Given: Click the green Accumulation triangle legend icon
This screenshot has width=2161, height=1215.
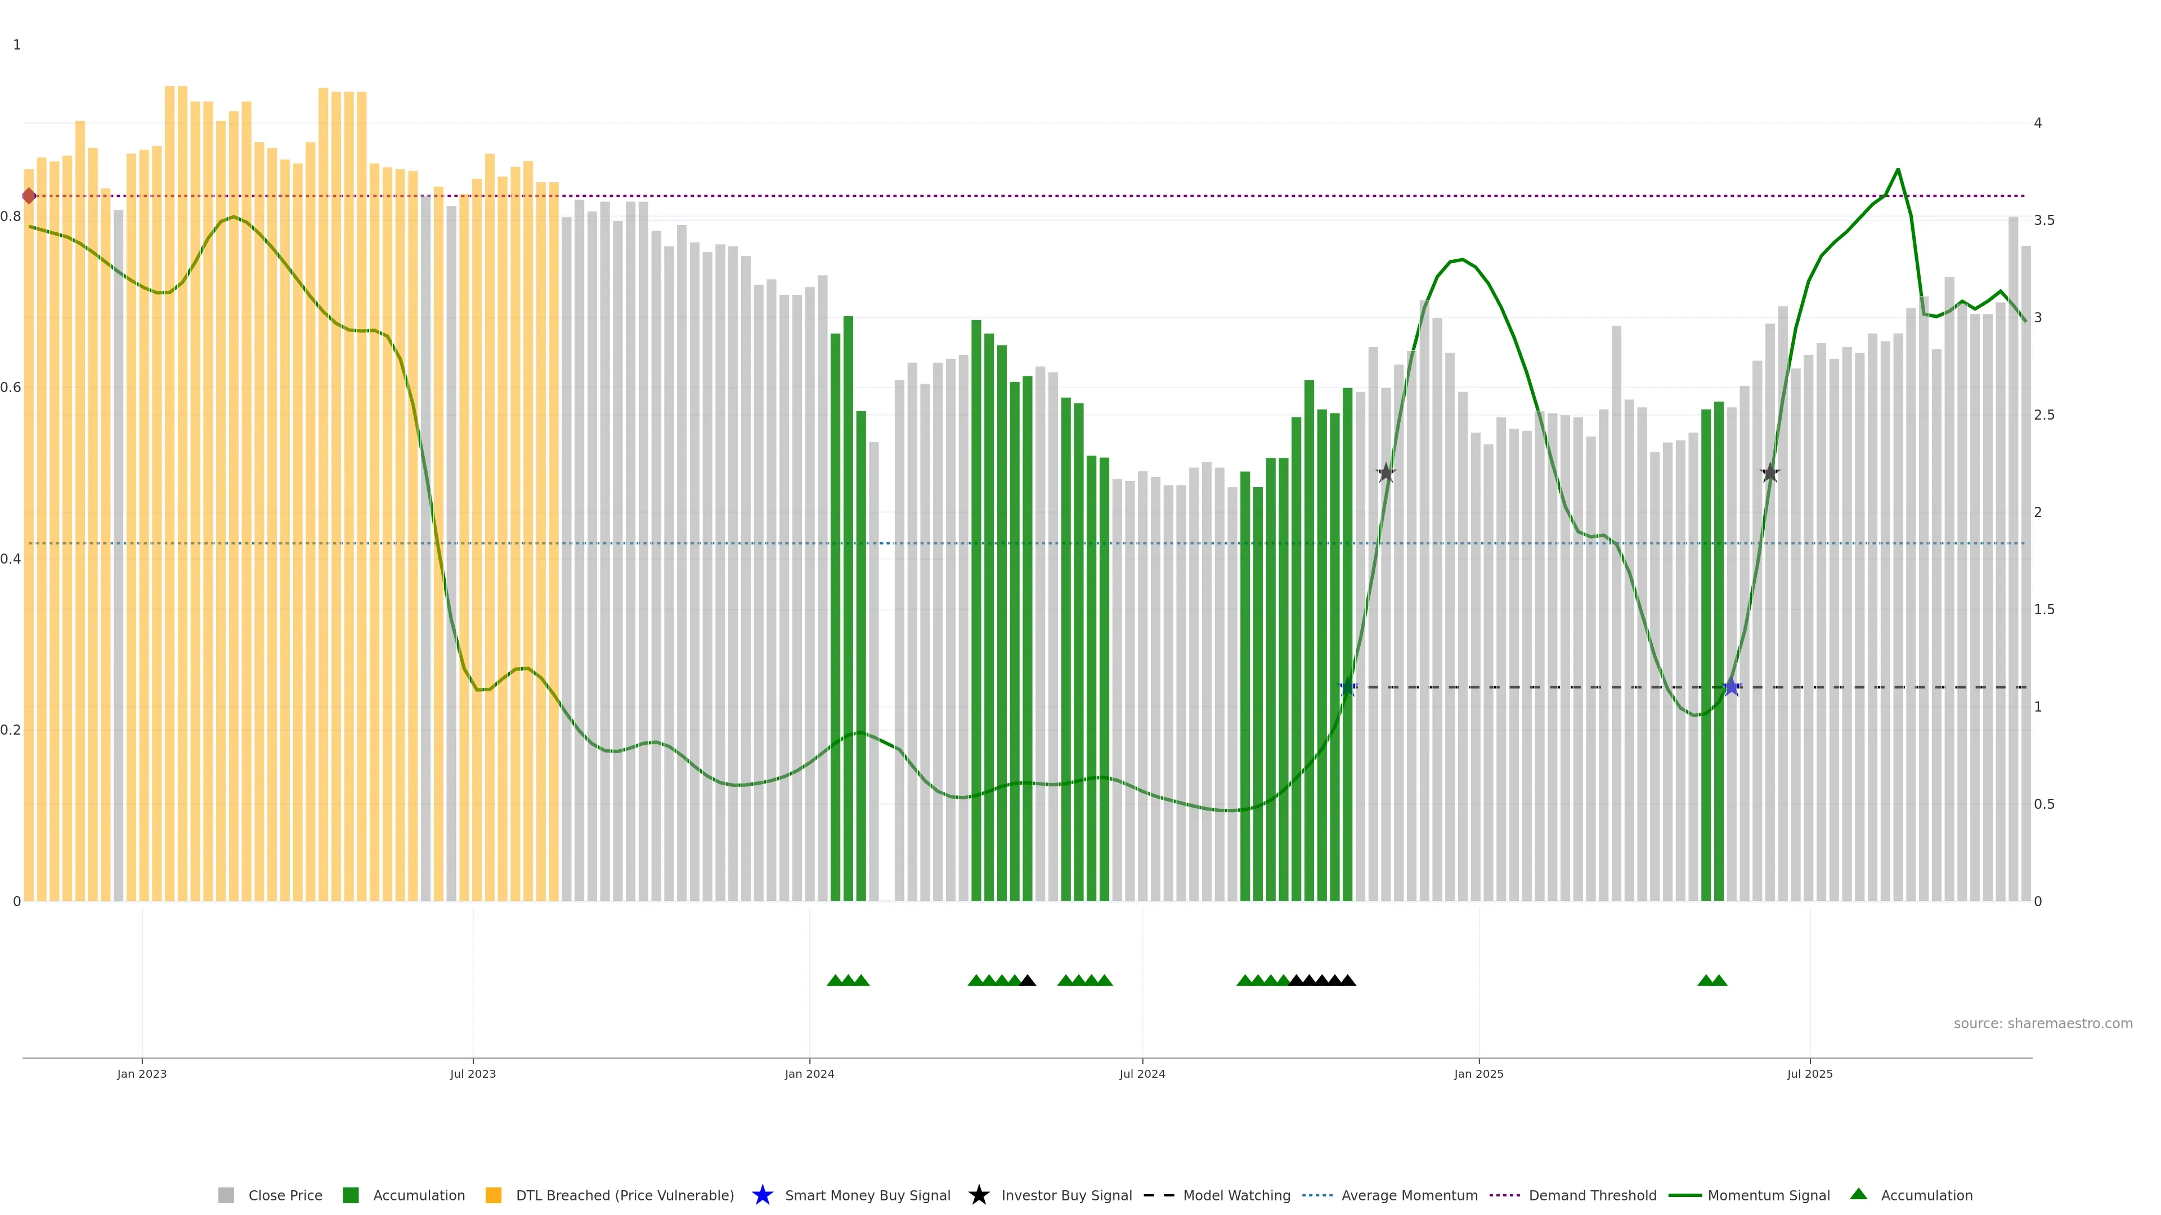Looking at the screenshot, I should click(1858, 1194).
